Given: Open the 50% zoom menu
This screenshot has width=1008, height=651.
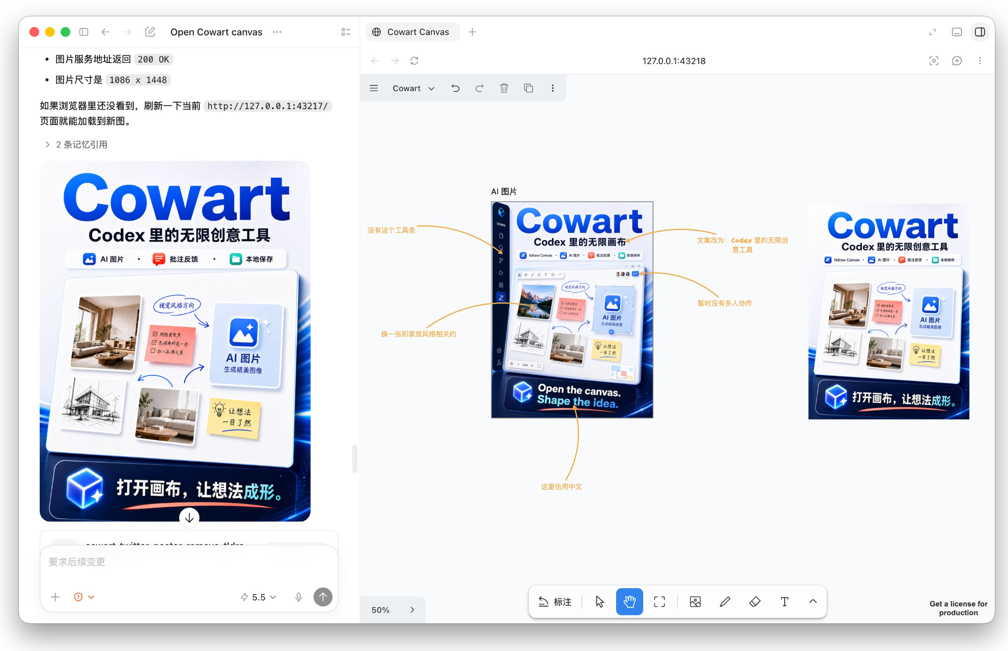Looking at the screenshot, I should click(x=380, y=610).
